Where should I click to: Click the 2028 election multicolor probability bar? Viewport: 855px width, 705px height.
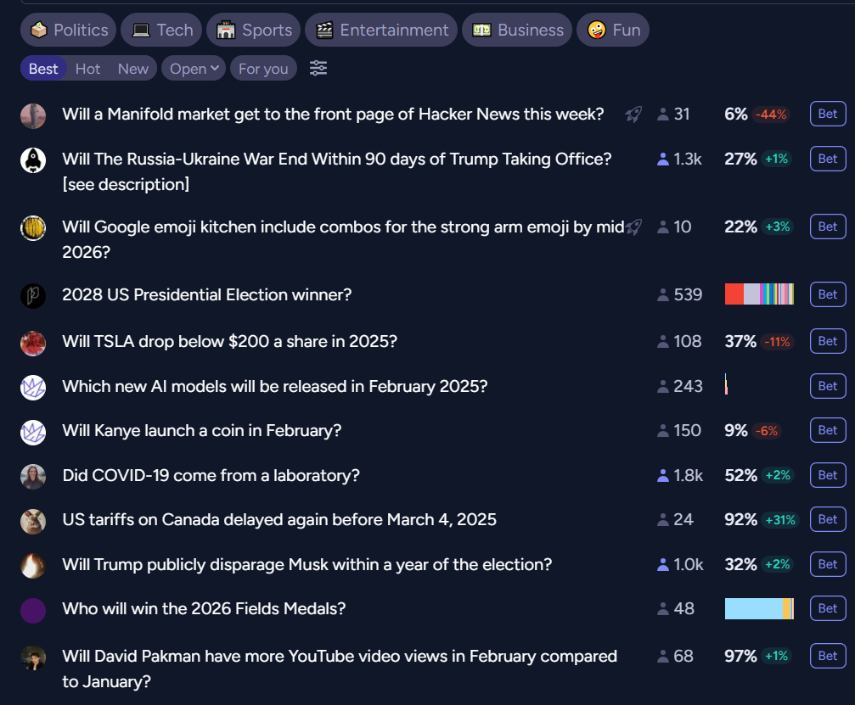point(759,294)
